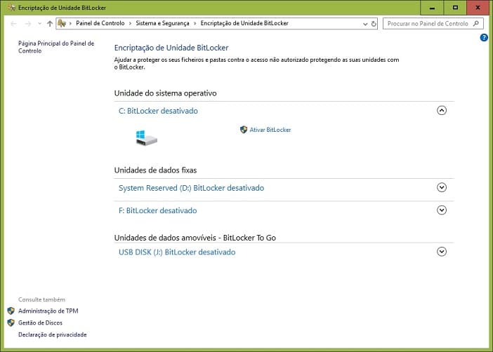Viewport: 493px width, 352px height.
Task: Click the Encriptação de Unidade BitLocker page title
Action: (171, 48)
